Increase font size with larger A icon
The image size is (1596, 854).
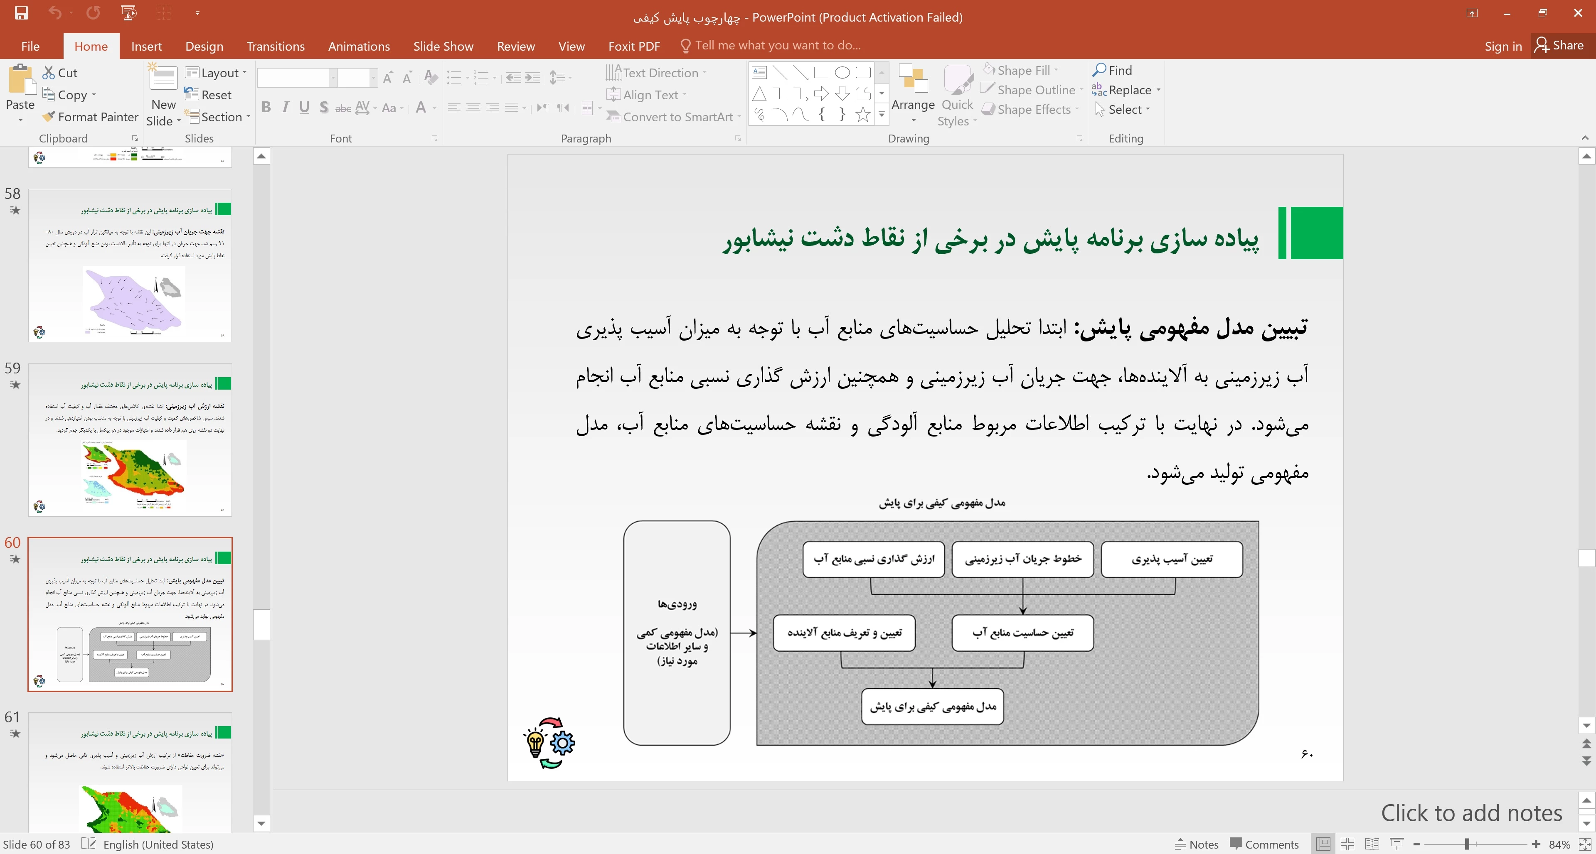pyautogui.click(x=388, y=77)
